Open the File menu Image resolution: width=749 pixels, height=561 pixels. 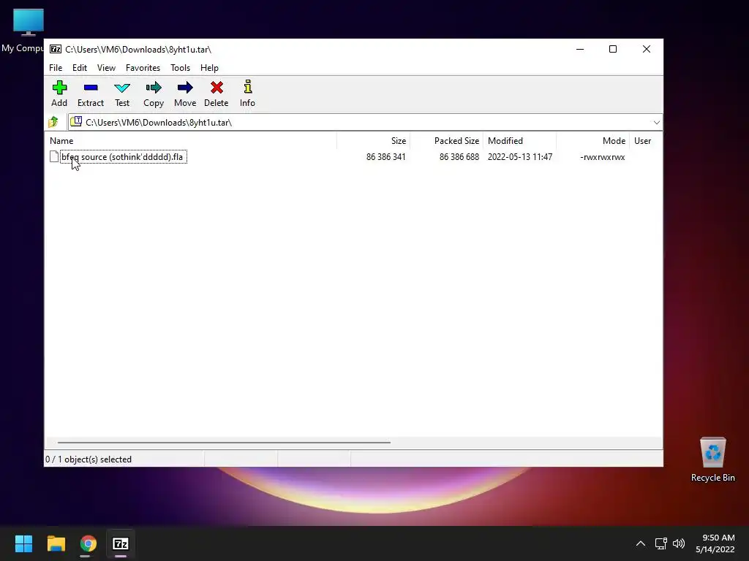56,68
